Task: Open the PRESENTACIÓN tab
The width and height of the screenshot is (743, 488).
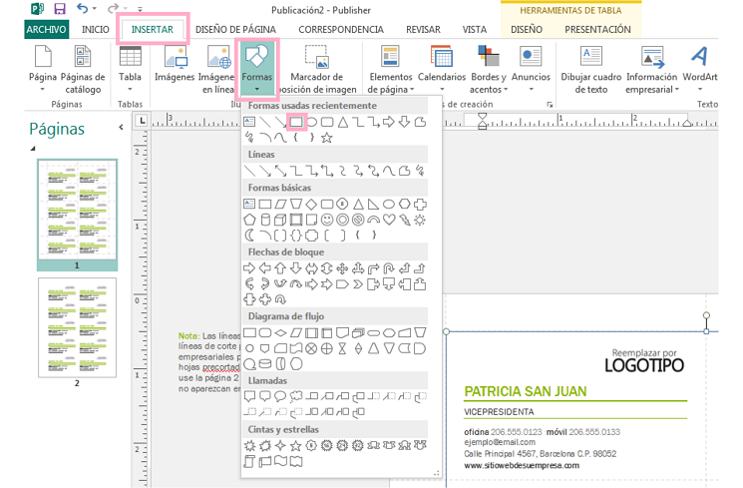Action: [597, 29]
